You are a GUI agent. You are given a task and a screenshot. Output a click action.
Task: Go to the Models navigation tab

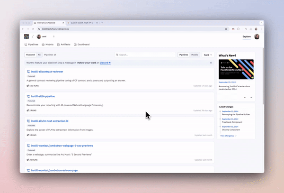tap(48, 45)
